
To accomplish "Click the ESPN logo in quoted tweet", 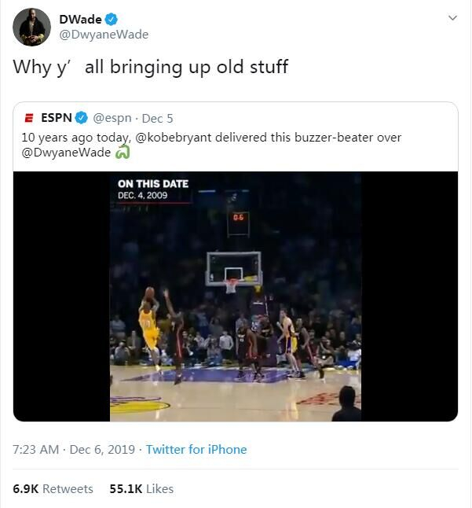I will coord(29,118).
